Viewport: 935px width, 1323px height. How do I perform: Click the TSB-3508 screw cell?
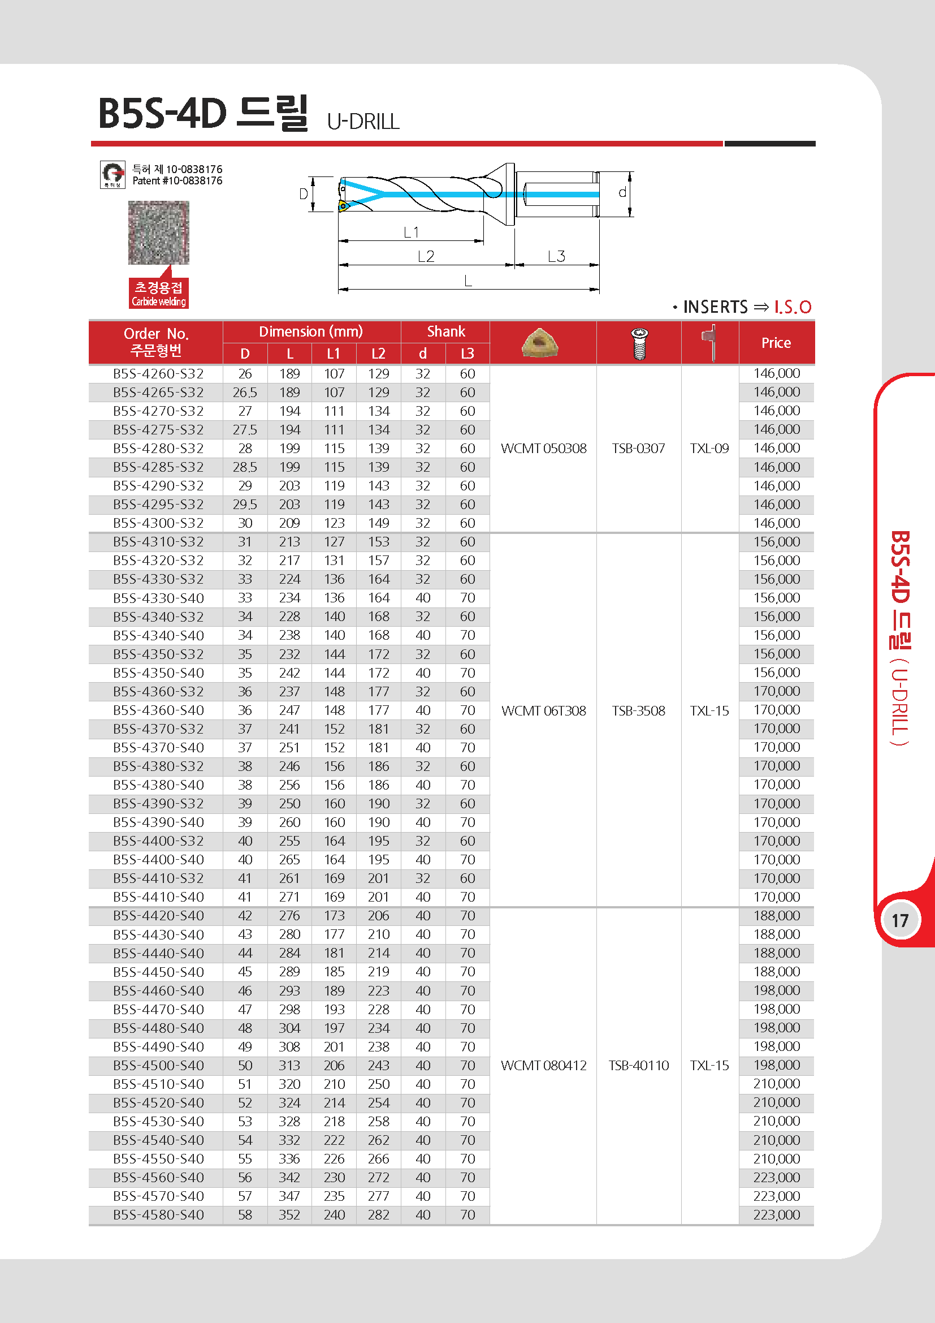click(638, 711)
